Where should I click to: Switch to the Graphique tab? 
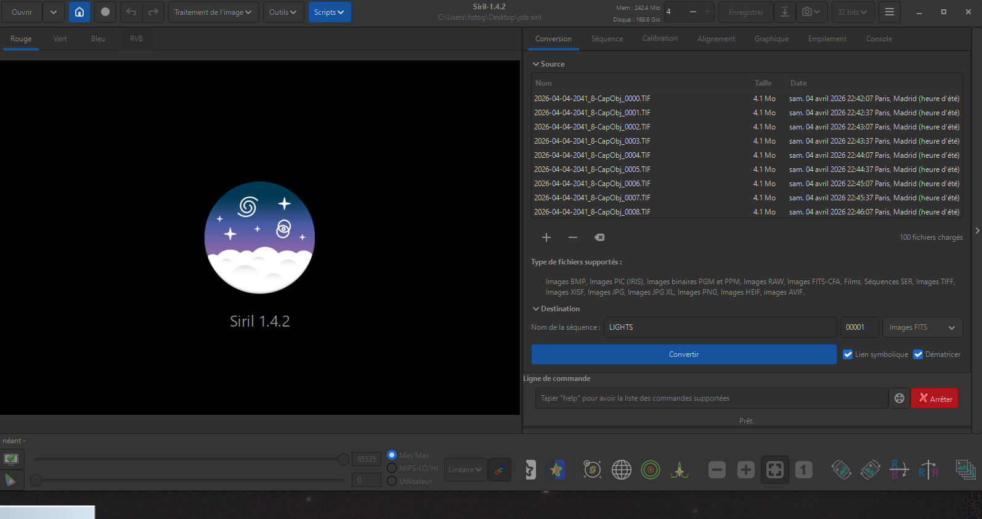tap(771, 39)
